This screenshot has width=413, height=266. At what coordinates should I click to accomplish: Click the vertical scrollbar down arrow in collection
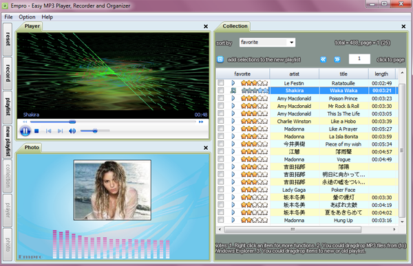(402, 222)
